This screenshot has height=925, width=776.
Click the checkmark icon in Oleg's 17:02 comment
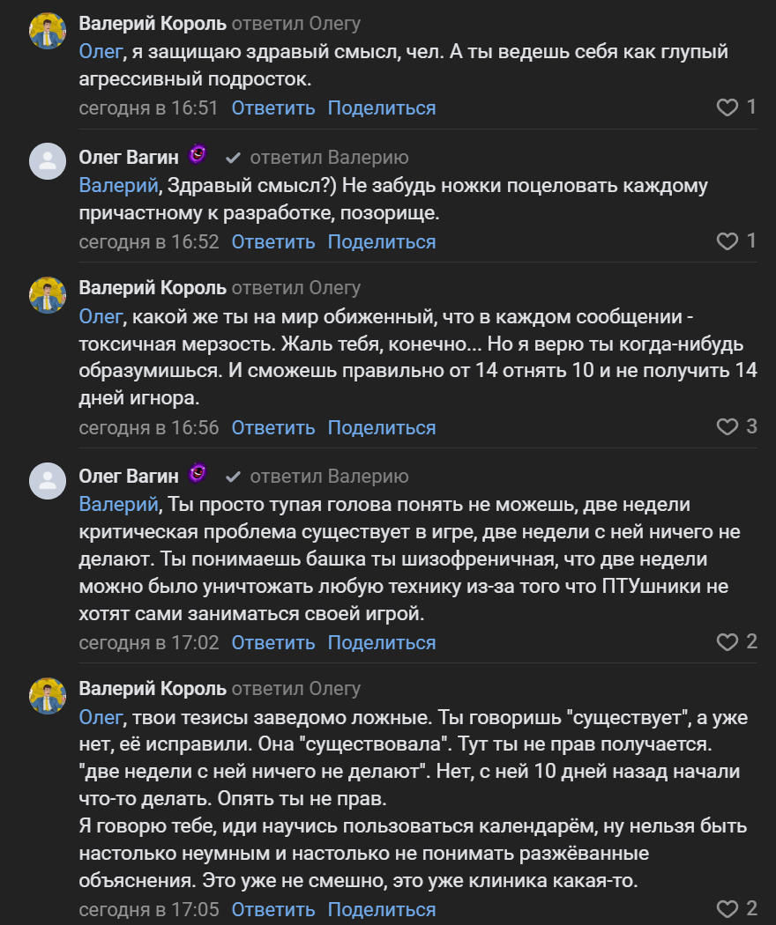click(x=234, y=477)
